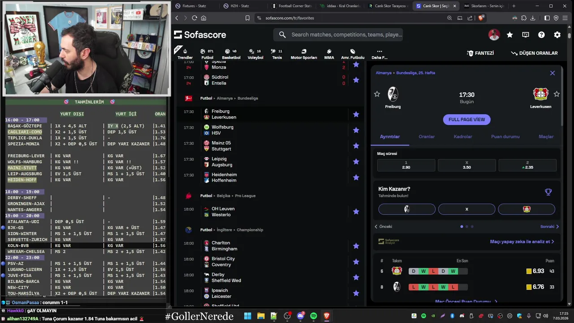This screenshot has width=574, height=323.
Task: Open the Trendler sports category
Action: [185, 54]
